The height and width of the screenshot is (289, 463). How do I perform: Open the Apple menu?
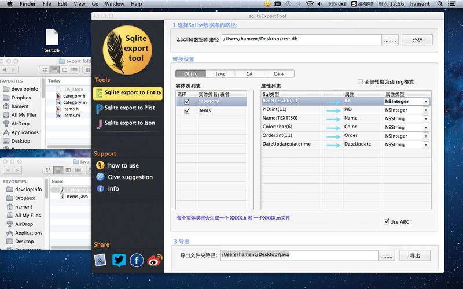pyautogui.click(x=10, y=4)
